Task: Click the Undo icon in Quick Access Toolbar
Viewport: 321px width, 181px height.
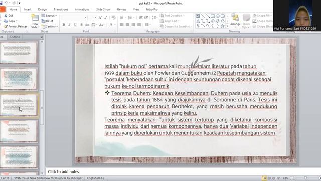Action: 6,3
